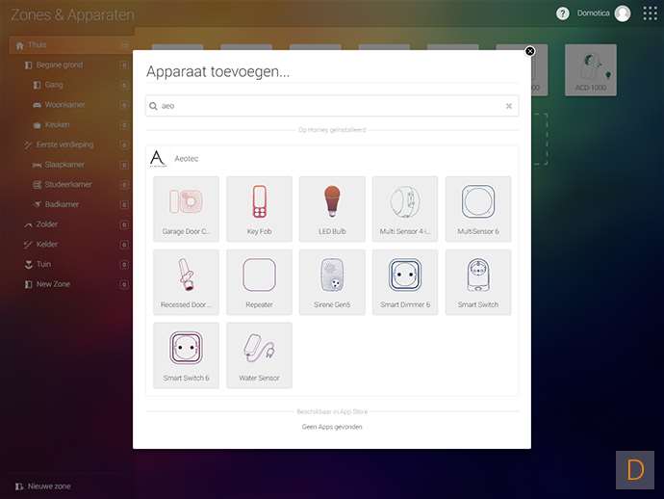Pick the LED Bulb device

(332, 209)
